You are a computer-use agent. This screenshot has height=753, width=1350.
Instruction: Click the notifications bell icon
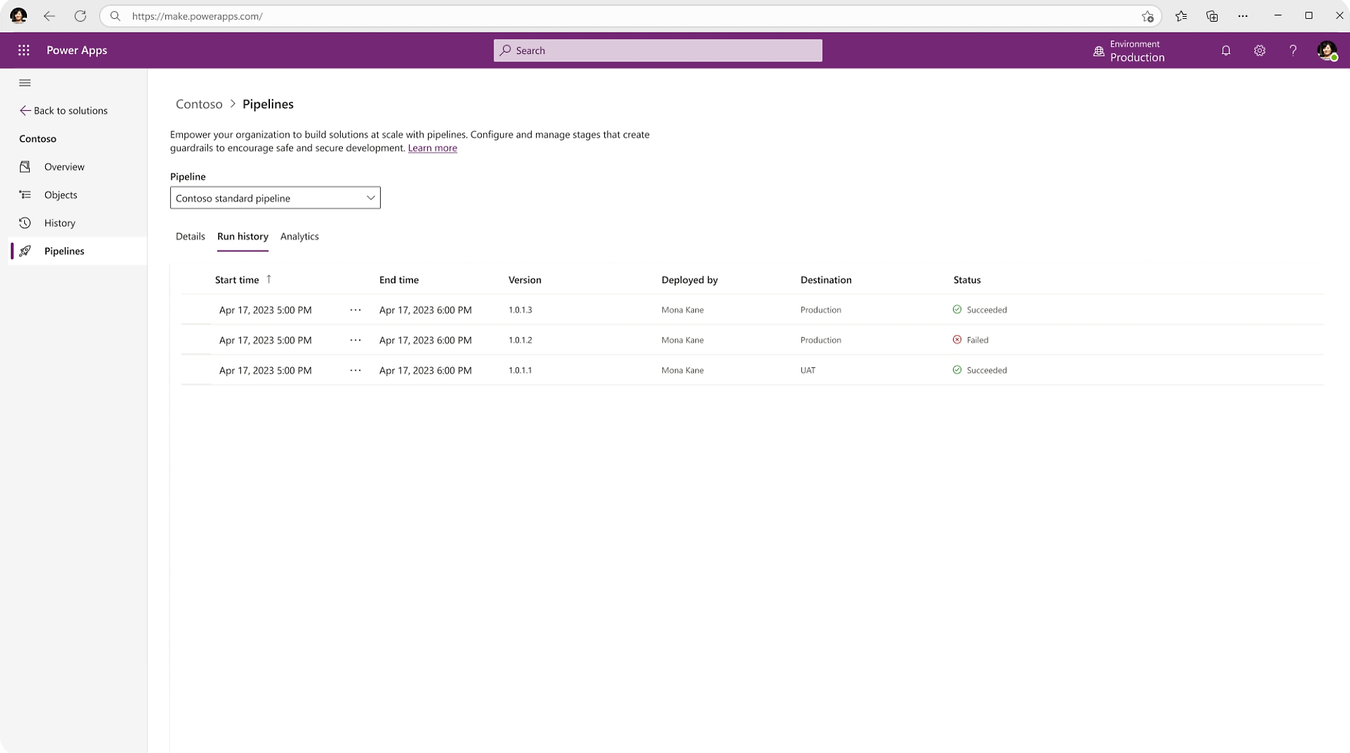pos(1225,50)
